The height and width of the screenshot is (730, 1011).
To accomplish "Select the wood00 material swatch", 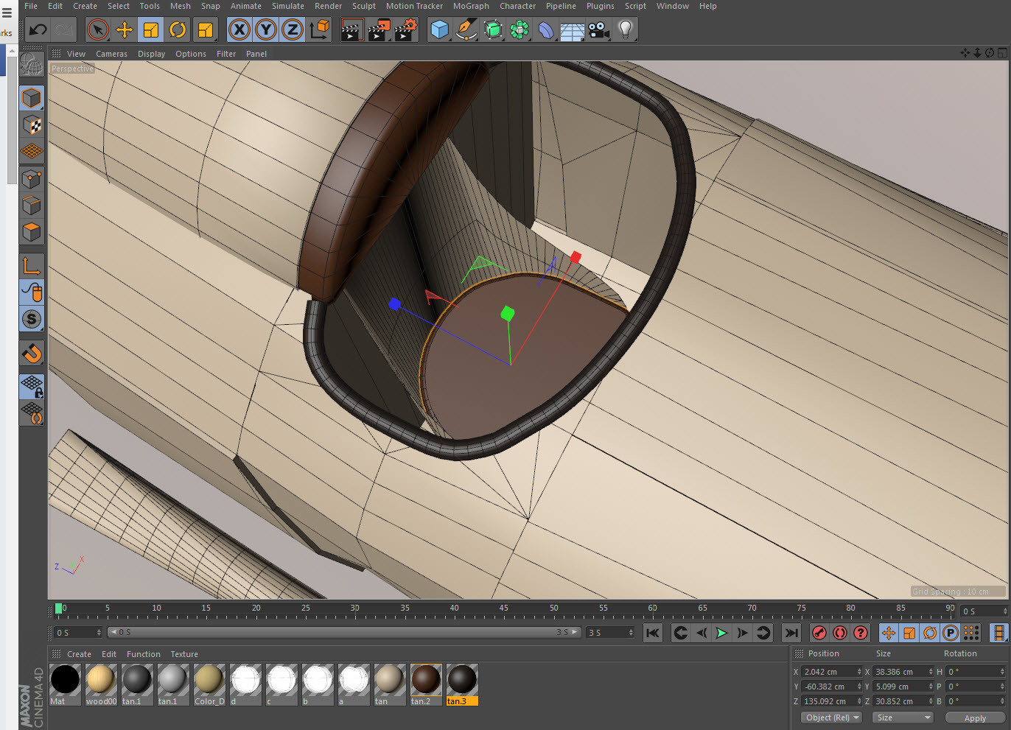I will (101, 685).
